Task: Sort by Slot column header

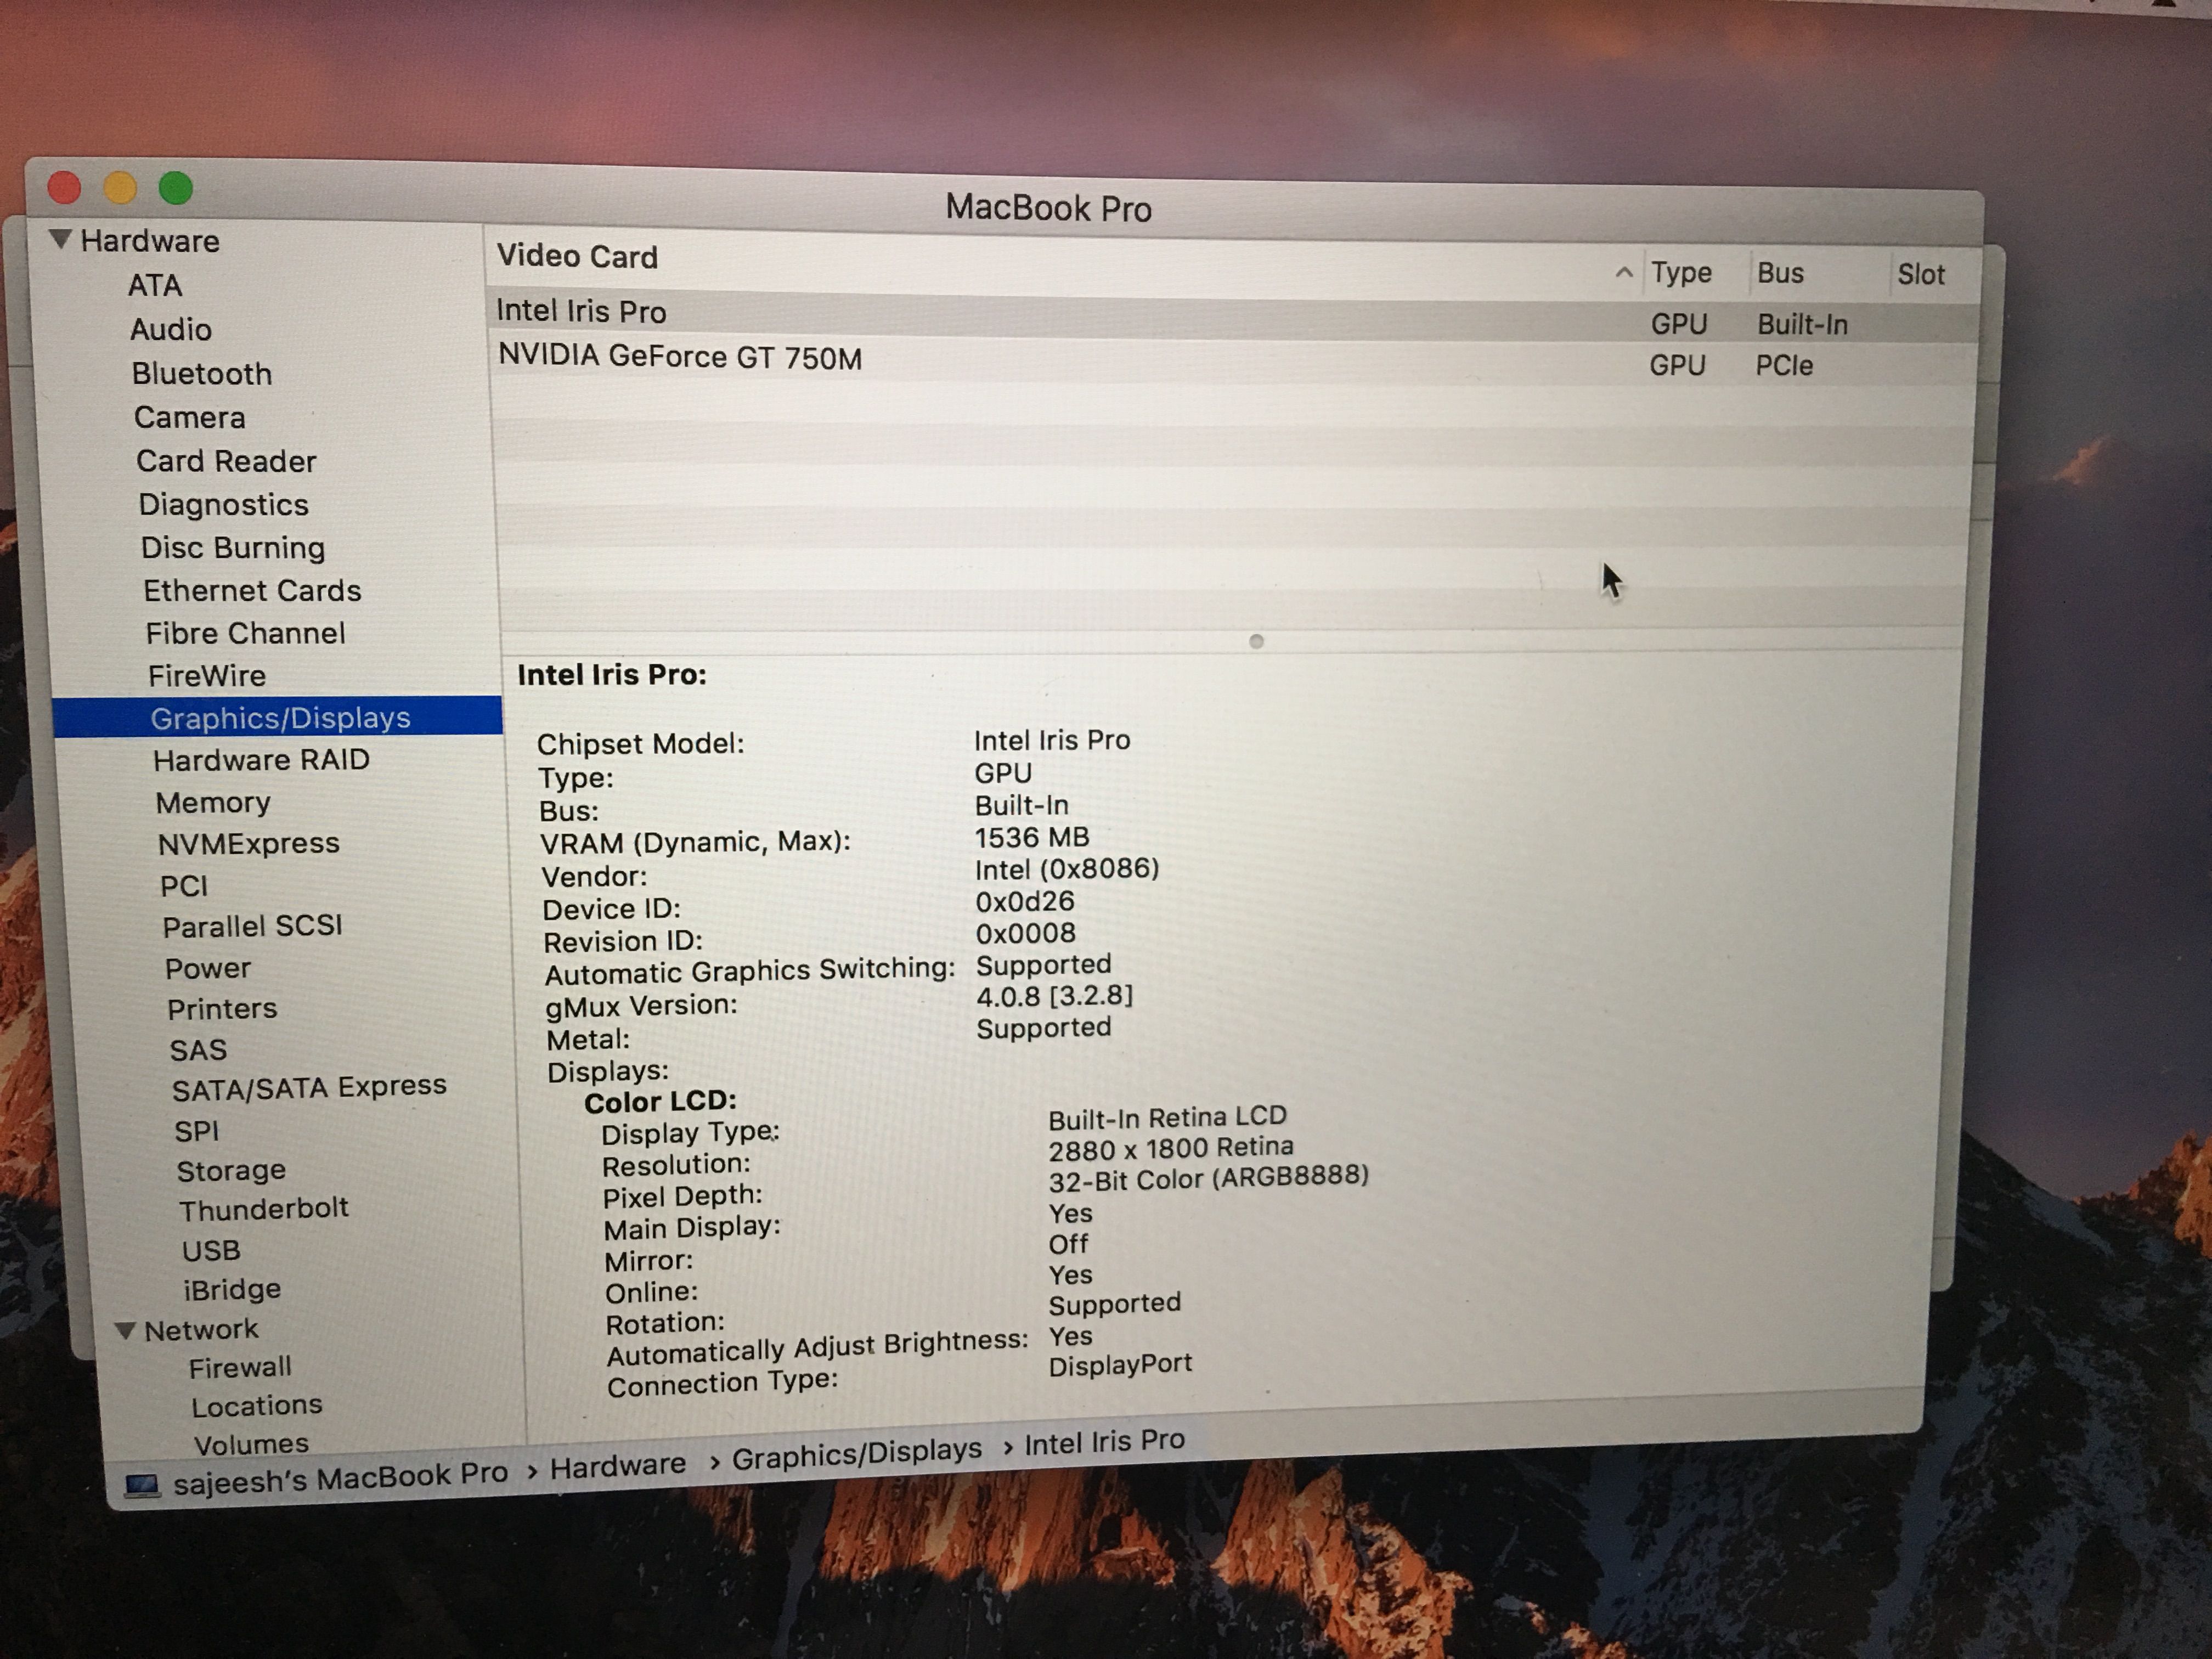Action: coord(1921,274)
